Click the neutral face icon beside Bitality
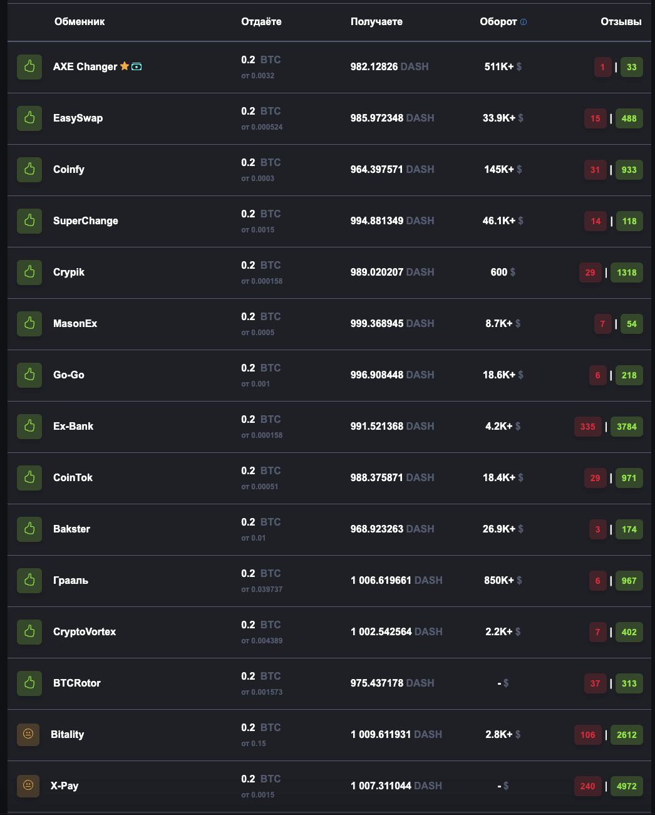This screenshot has width=655, height=815. click(x=28, y=734)
